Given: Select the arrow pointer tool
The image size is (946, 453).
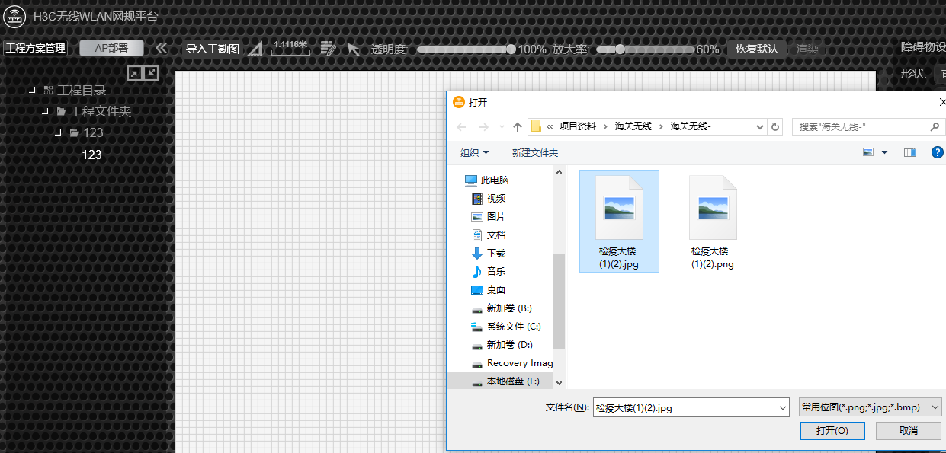Looking at the screenshot, I should click(x=354, y=49).
